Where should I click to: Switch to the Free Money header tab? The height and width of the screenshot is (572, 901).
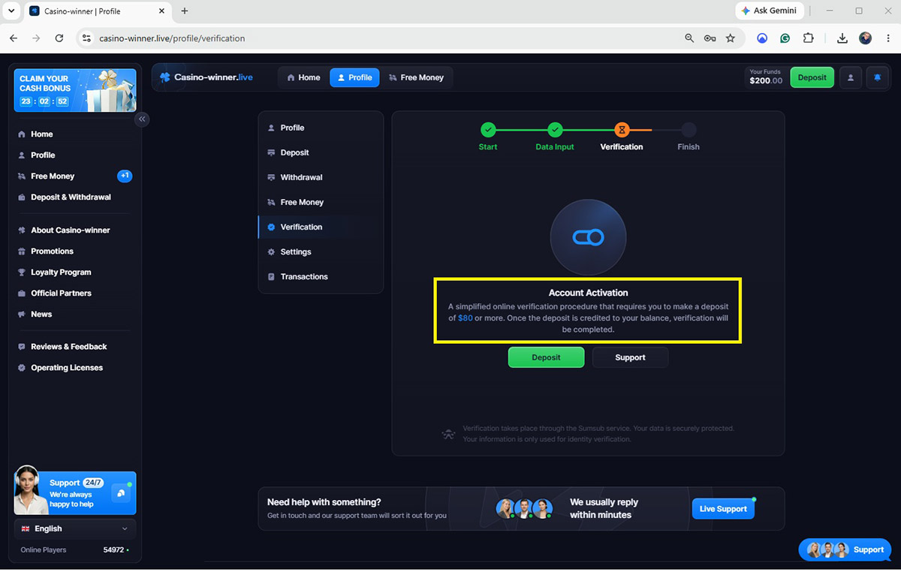click(417, 77)
